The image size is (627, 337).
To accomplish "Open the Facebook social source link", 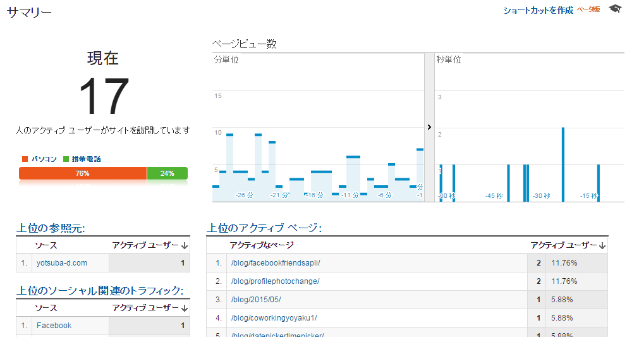I will point(54,326).
